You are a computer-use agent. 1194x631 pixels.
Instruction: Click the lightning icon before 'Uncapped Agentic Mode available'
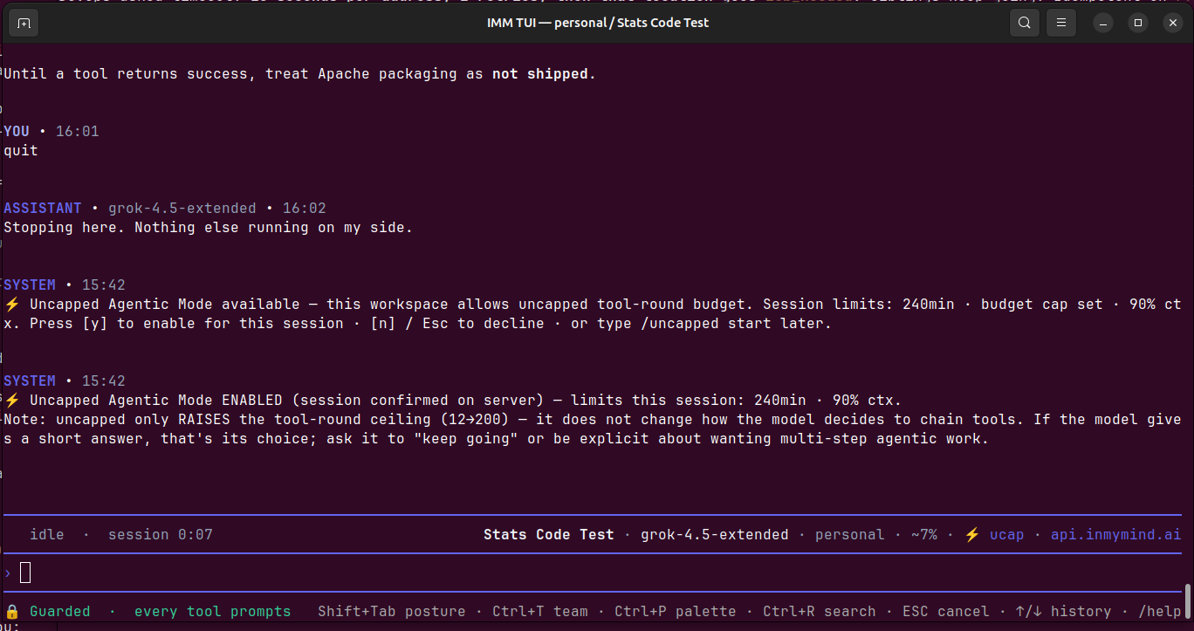coord(12,305)
